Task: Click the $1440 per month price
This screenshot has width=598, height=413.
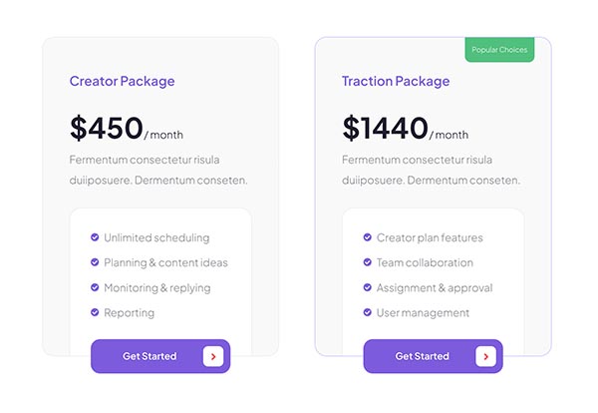Action: tap(405, 129)
